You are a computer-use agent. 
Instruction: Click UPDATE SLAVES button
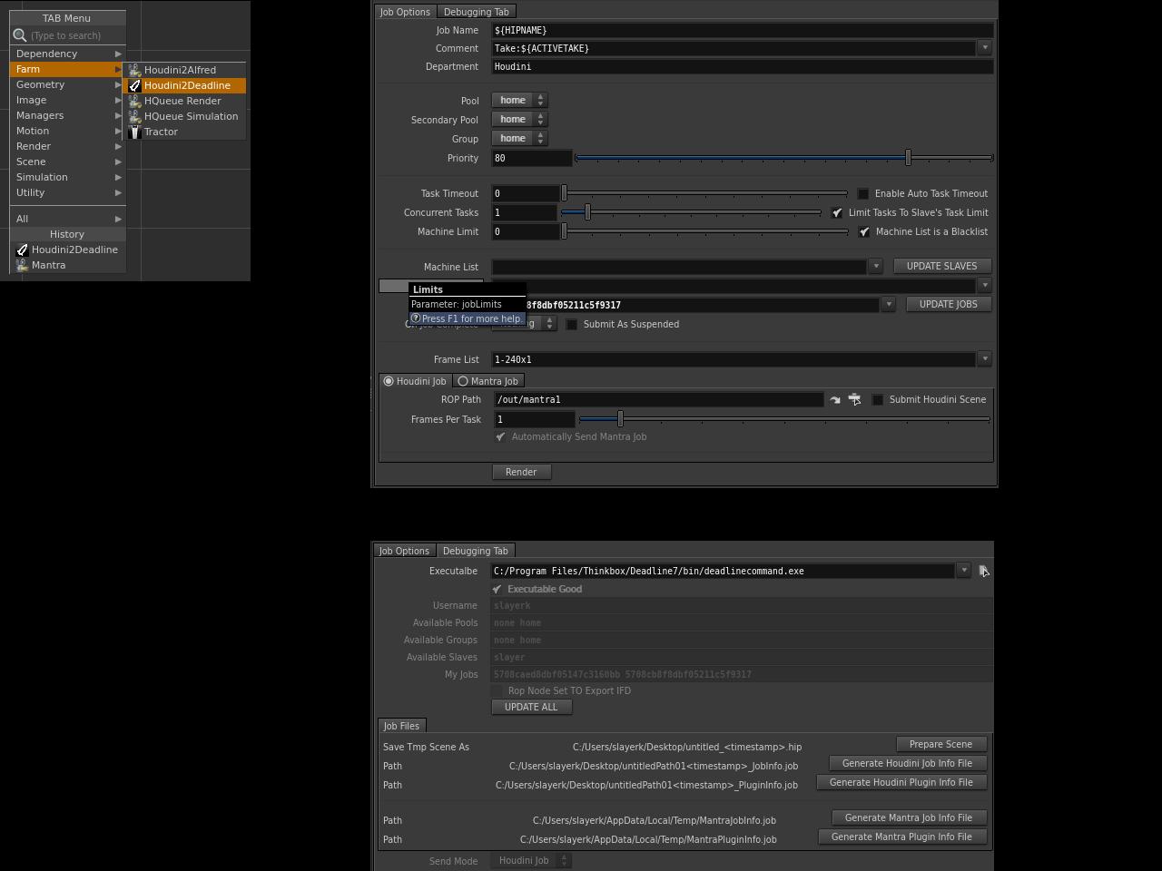click(x=942, y=266)
